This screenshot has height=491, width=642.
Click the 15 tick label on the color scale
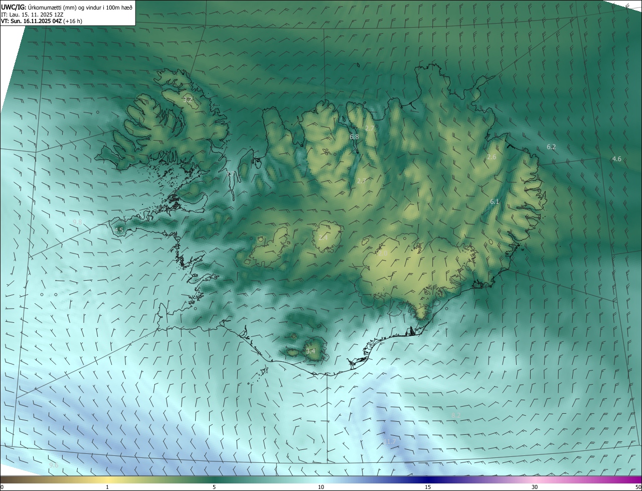[x=428, y=487]
